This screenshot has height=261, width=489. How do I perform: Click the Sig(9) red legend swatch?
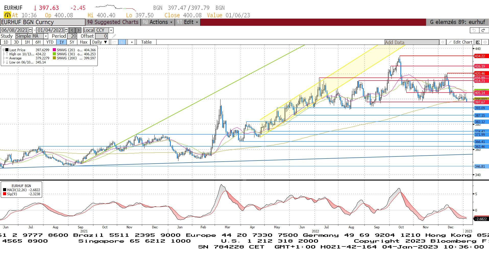tap(5, 194)
